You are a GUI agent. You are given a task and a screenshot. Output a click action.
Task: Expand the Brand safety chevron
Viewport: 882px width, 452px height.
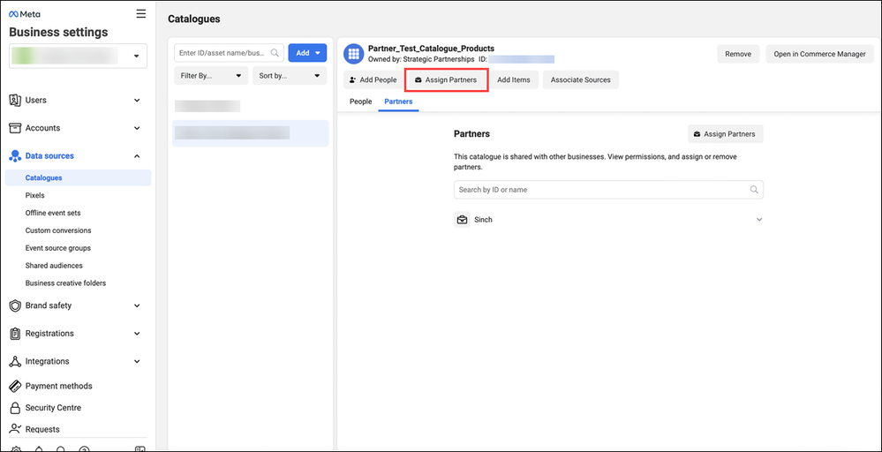point(137,305)
